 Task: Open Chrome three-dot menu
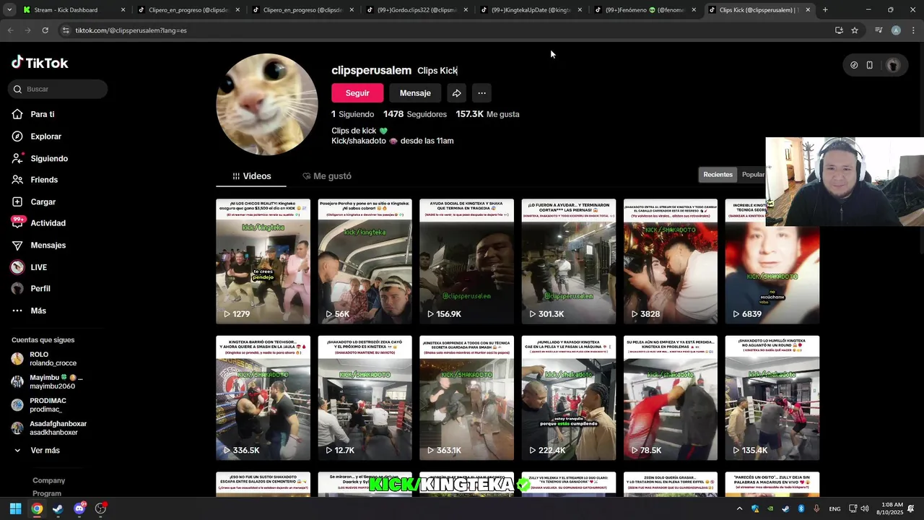pyautogui.click(x=913, y=30)
